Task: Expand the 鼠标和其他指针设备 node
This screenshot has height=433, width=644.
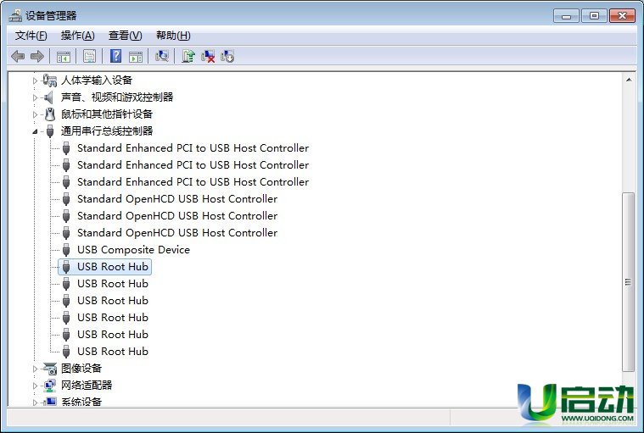Action: click(35, 114)
